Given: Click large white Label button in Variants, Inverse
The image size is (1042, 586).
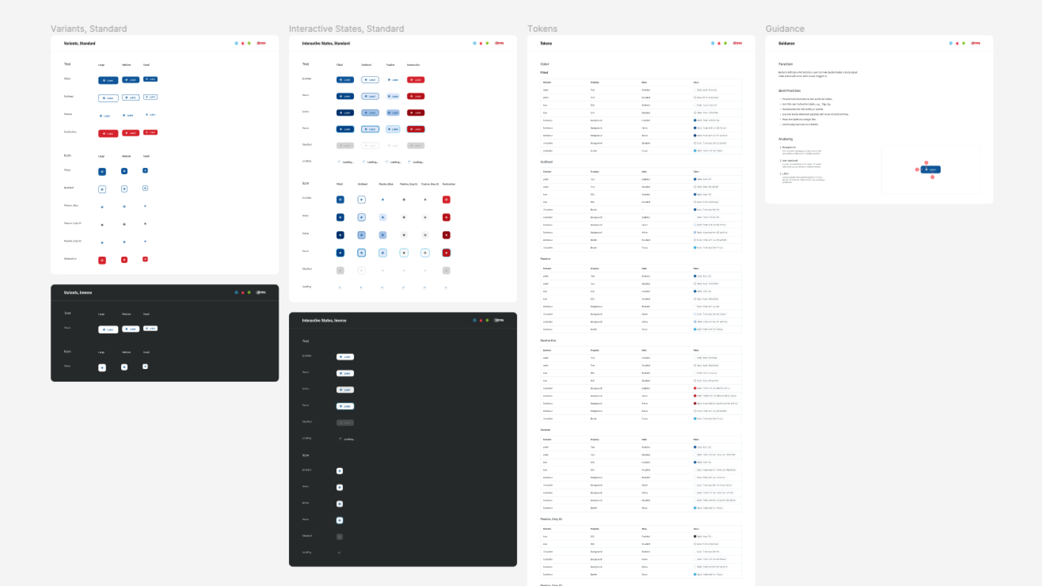Looking at the screenshot, I should (108, 330).
